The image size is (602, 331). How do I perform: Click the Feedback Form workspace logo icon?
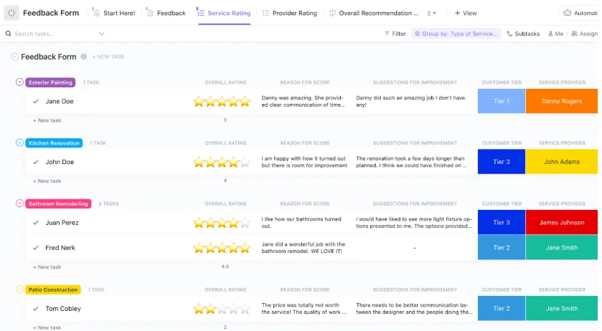(11, 13)
